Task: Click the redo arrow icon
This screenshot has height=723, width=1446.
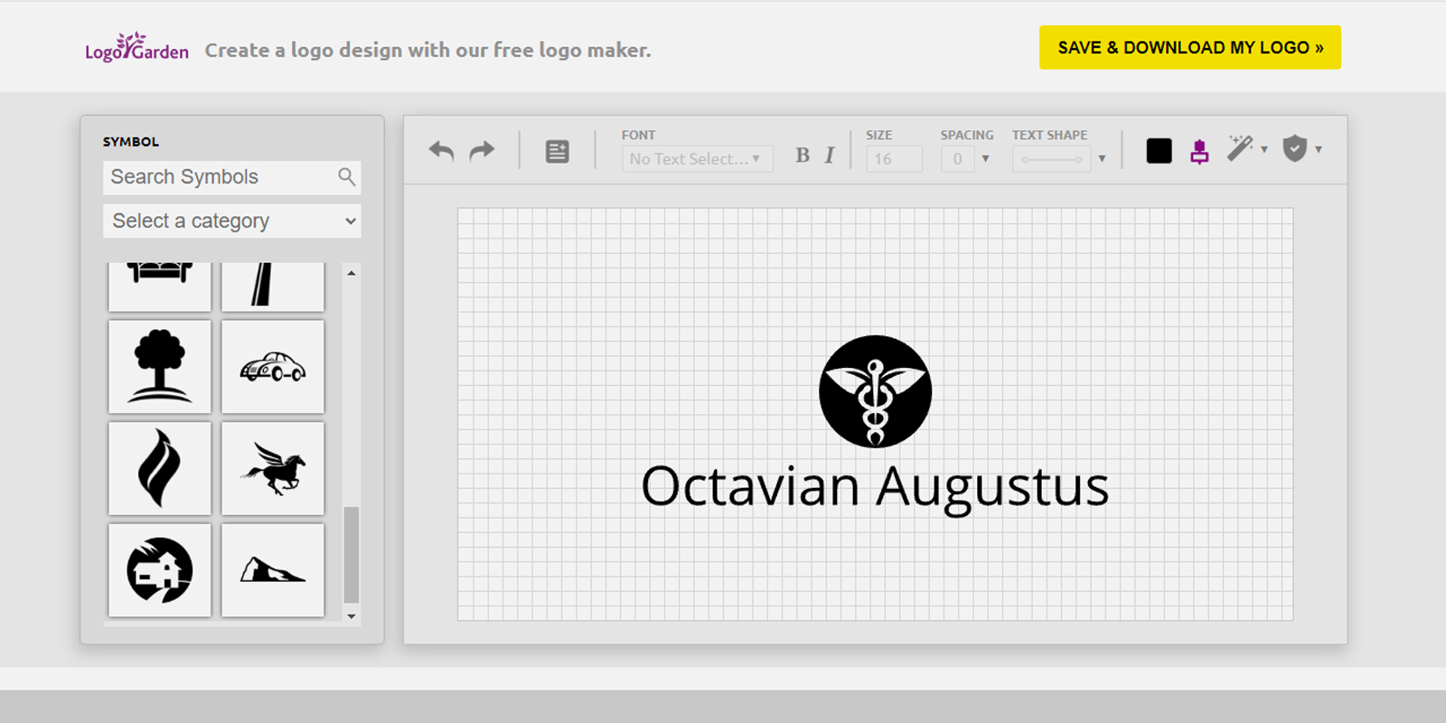Action: [483, 150]
